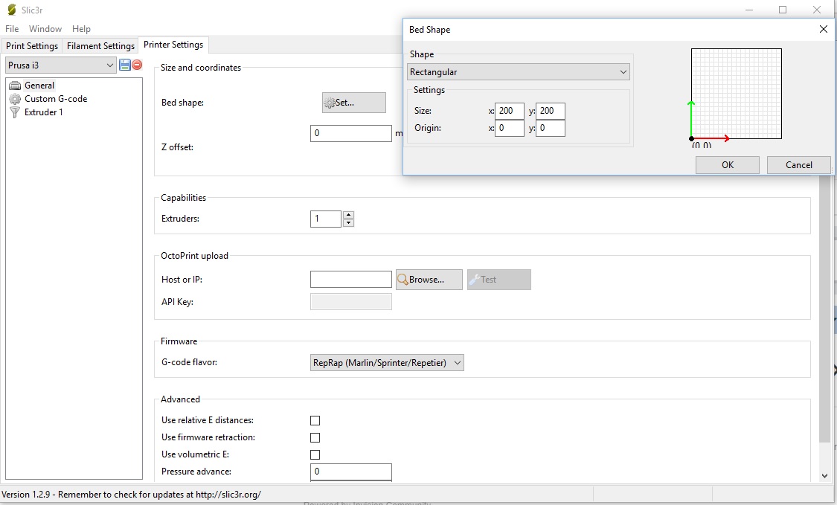Viewport: 837px width, 505px height.
Task: Open the Window menu
Action: (x=45, y=29)
